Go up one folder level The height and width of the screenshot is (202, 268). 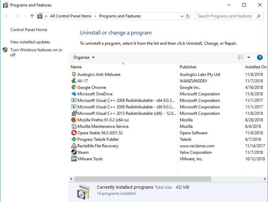[32, 16]
